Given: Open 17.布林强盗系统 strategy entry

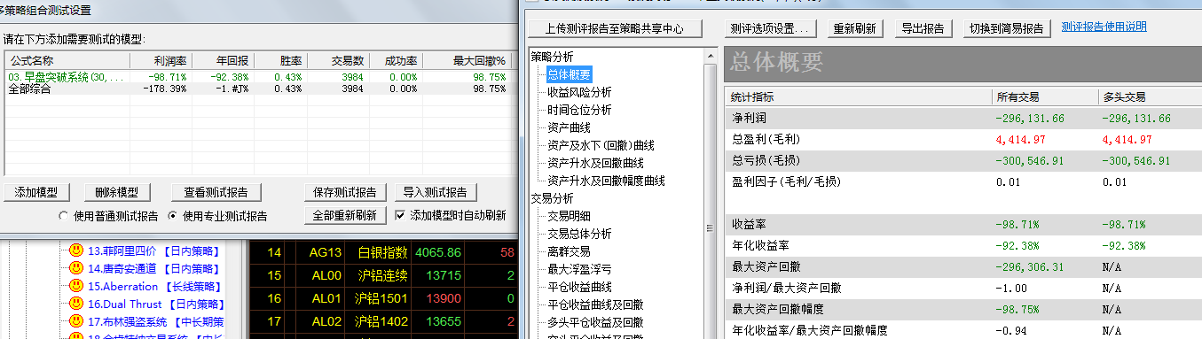Looking at the screenshot, I should (155, 321).
